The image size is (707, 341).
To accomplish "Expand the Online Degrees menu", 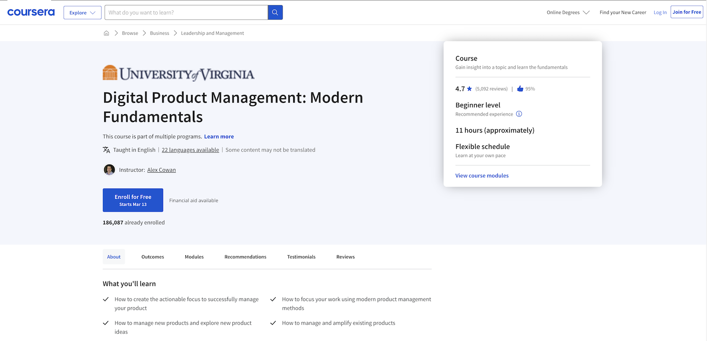I will tap(568, 13).
